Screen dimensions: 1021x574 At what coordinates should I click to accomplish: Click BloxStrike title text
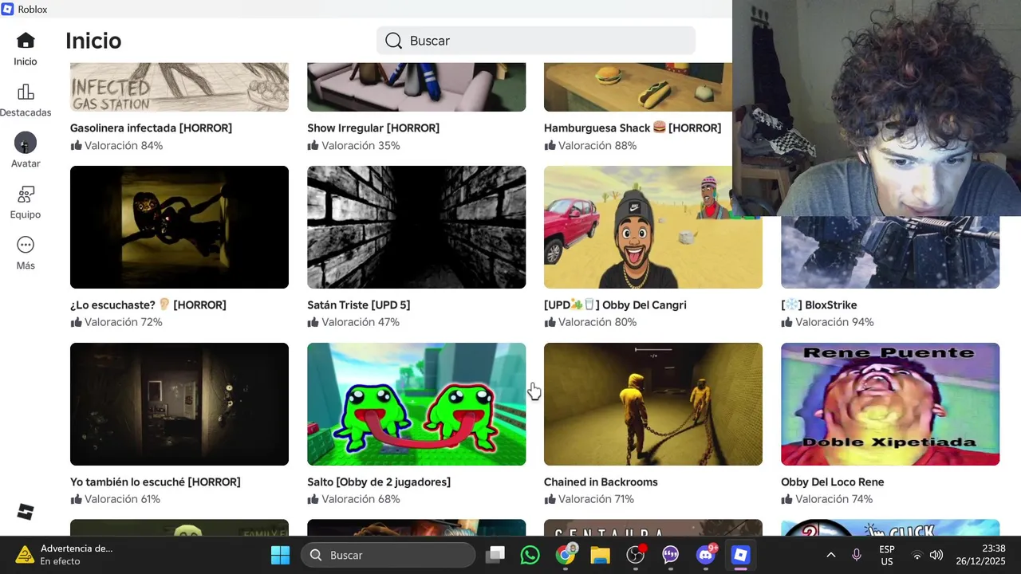coord(819,305)
